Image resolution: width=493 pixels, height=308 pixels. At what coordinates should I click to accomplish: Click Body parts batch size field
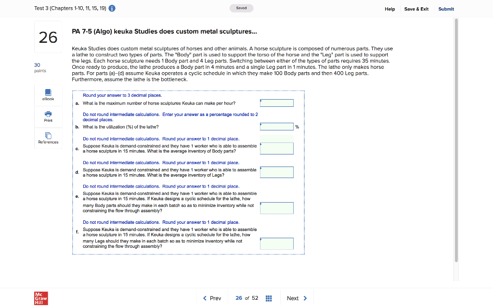point(277,208)
